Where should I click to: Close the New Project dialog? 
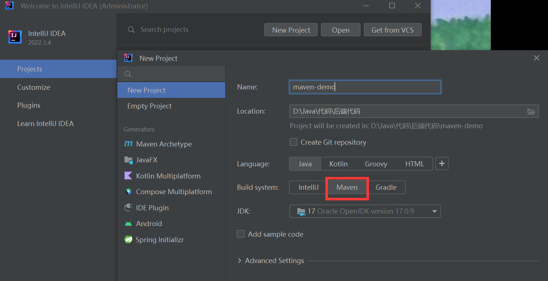tap(536, 58)
